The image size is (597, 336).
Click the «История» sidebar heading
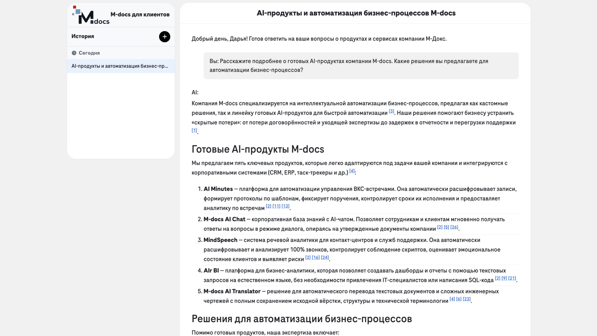click(83, 36)
